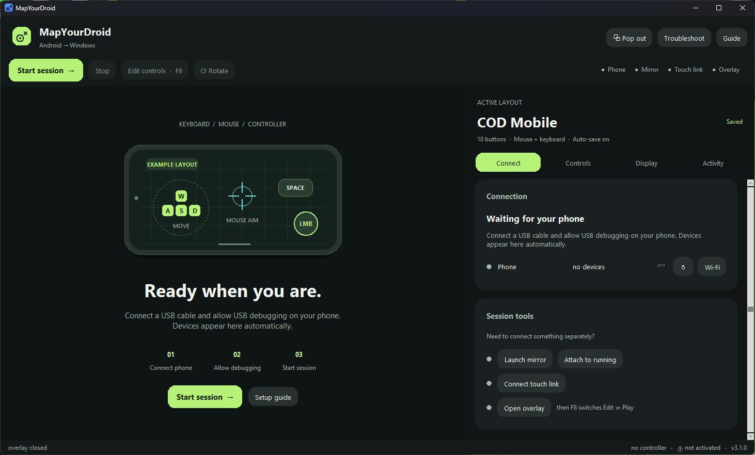Click Start session below the steps
This screenshot has height=455, width=755.
pos(205,397)
